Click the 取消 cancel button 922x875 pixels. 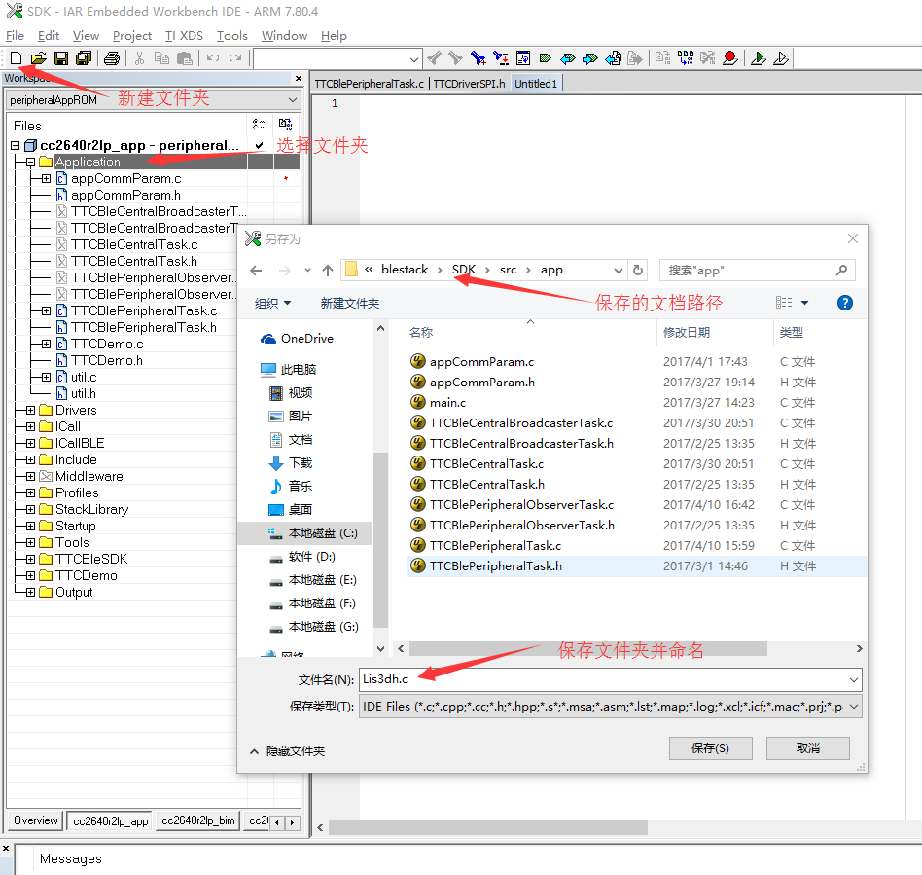(808, 747)
